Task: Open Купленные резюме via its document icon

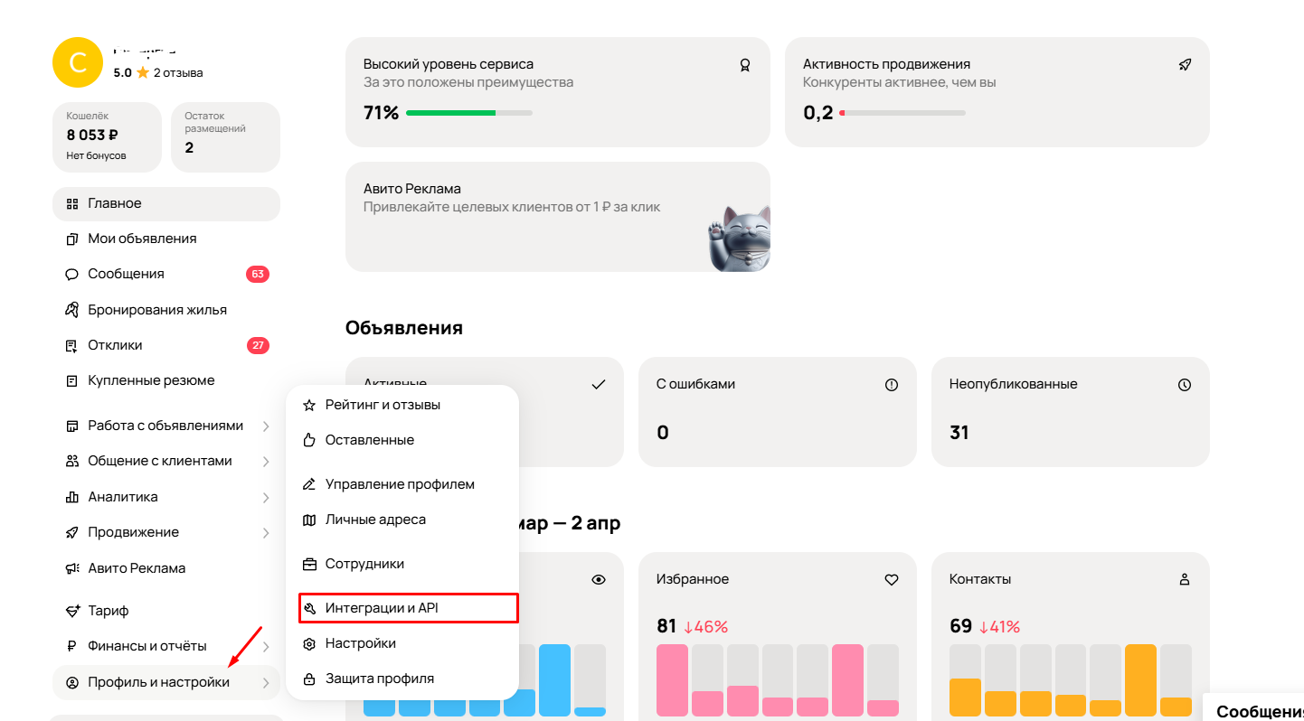Action: 73,380
